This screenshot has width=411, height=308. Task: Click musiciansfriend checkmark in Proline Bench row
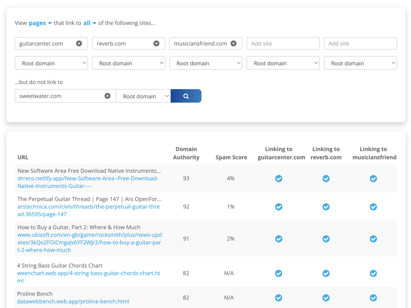pos(373,298)
